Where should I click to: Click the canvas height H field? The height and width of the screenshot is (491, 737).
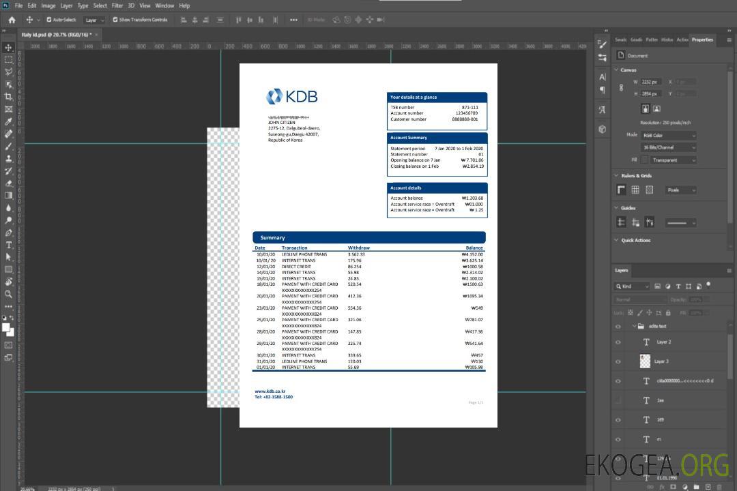pyautogui.click(x=651, y=94)
